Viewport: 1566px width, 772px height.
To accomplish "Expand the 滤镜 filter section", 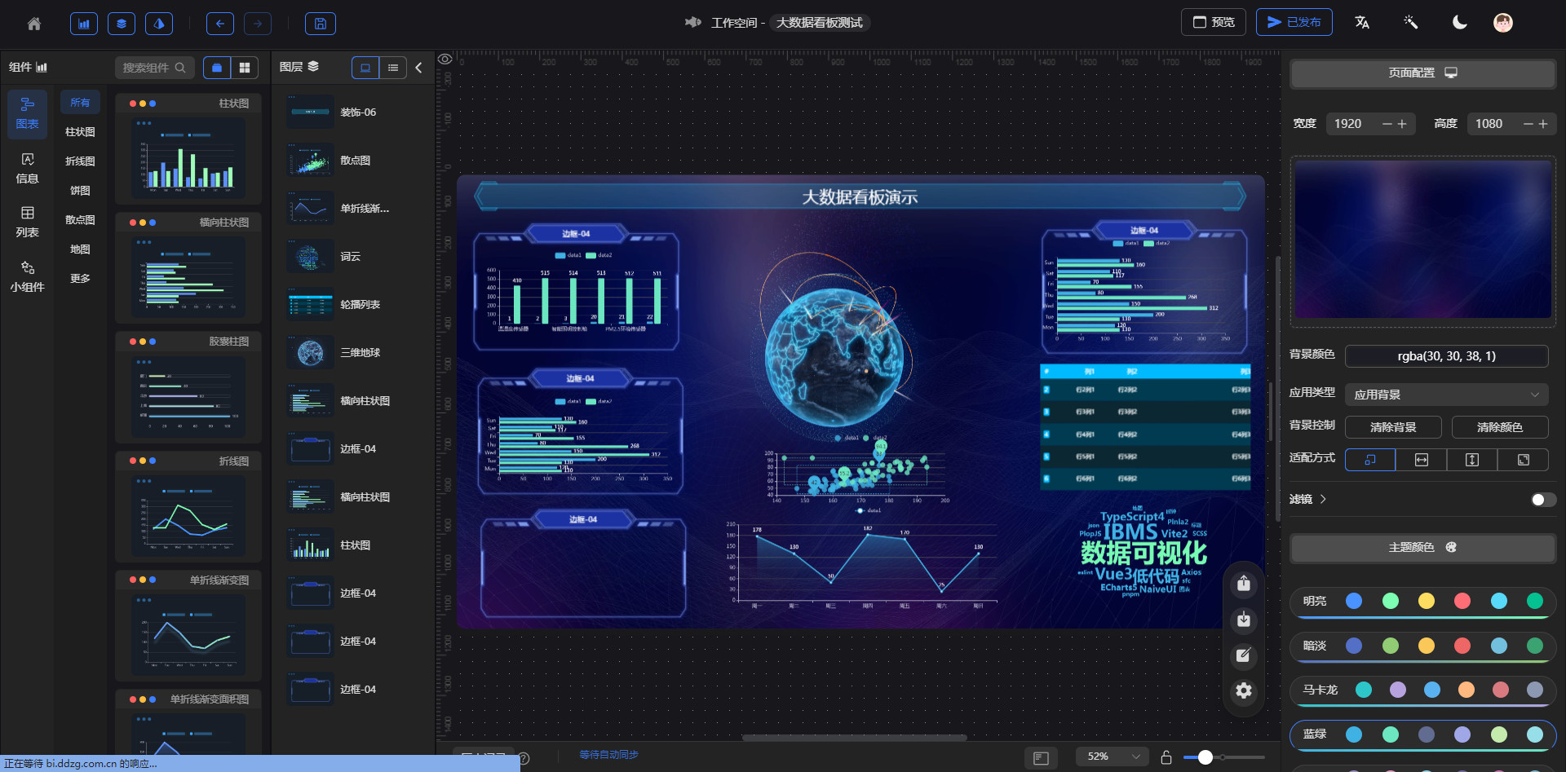I will coord(1308,499).
